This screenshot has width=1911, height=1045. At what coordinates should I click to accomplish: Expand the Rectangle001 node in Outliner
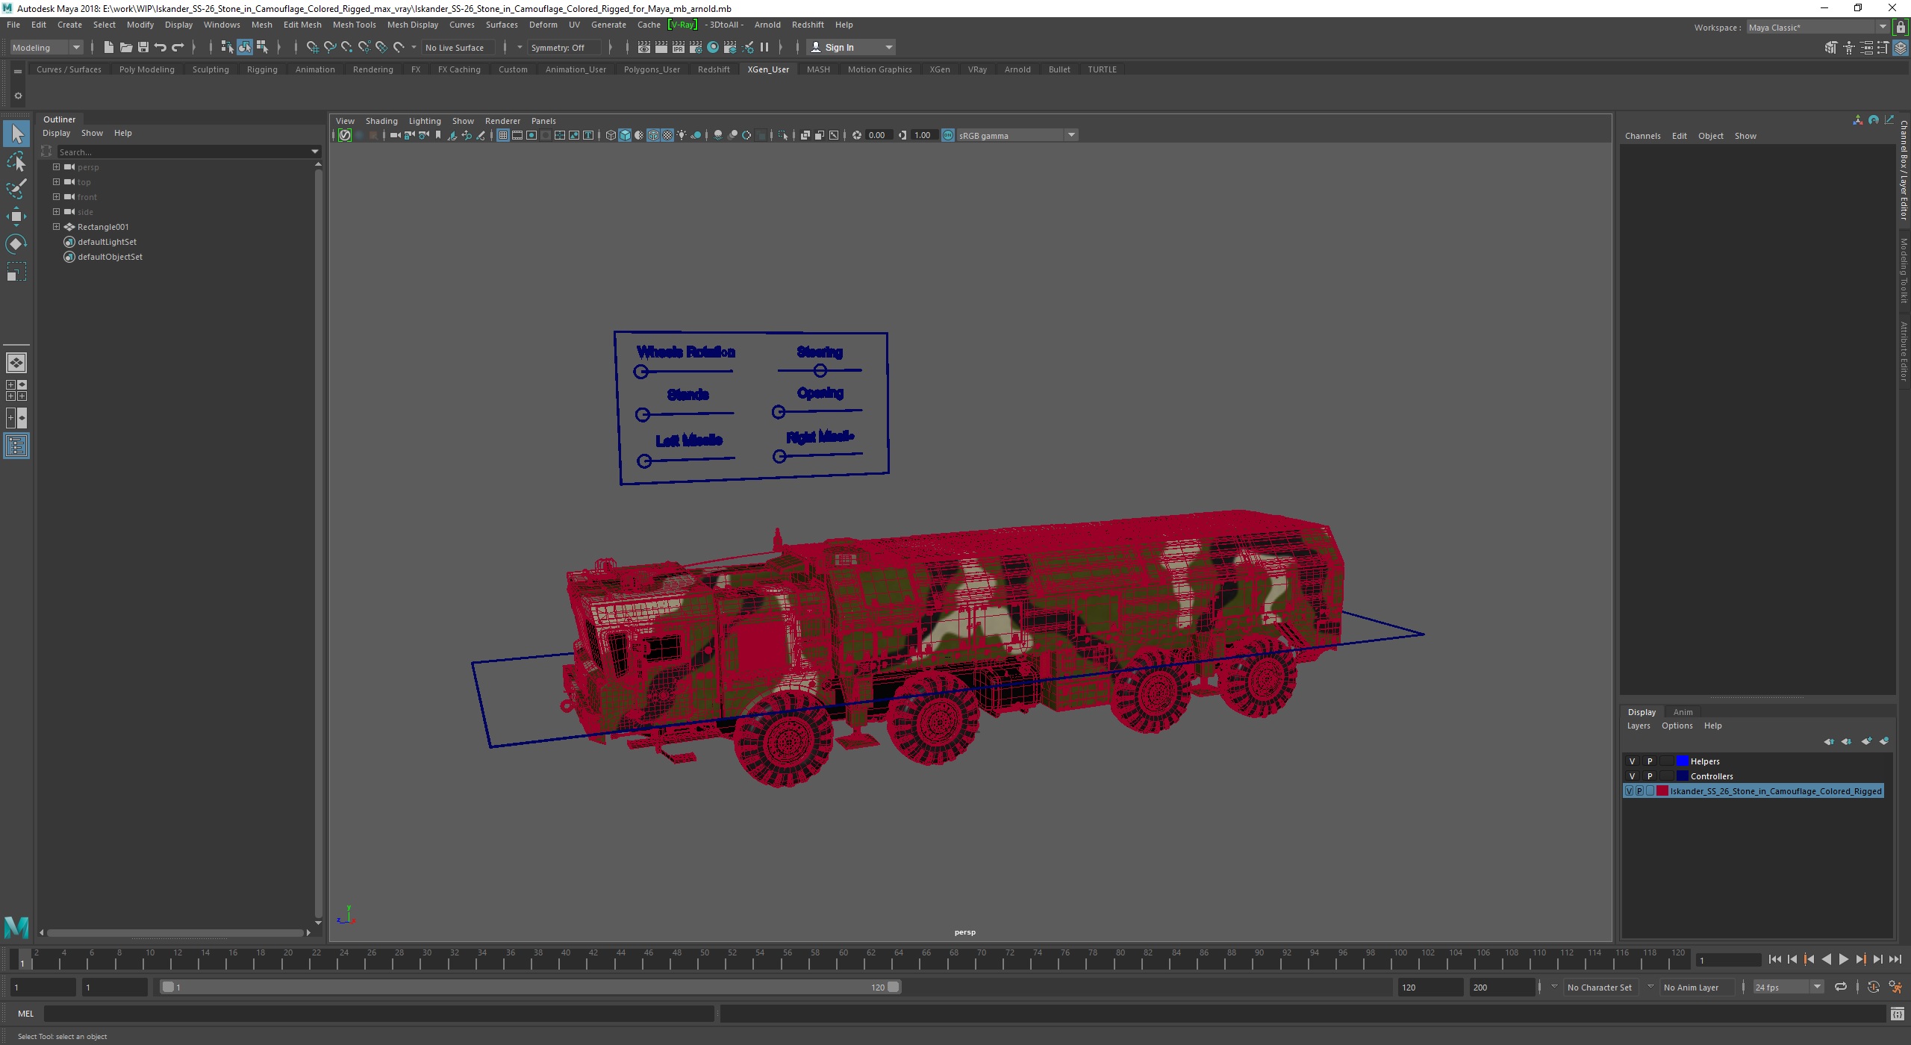[56, 227]
